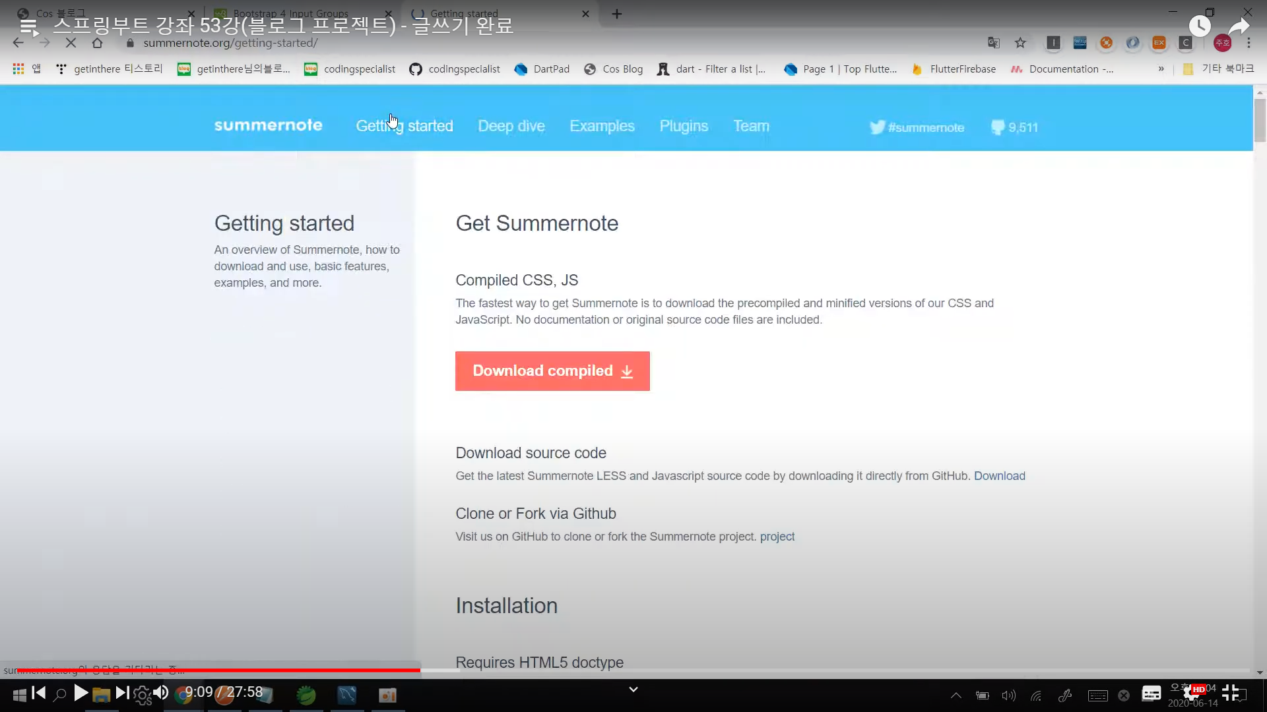Go back with the browser back arrow
The width and height of the screenshot is (1267, 712).
click(x=18, y=43)
